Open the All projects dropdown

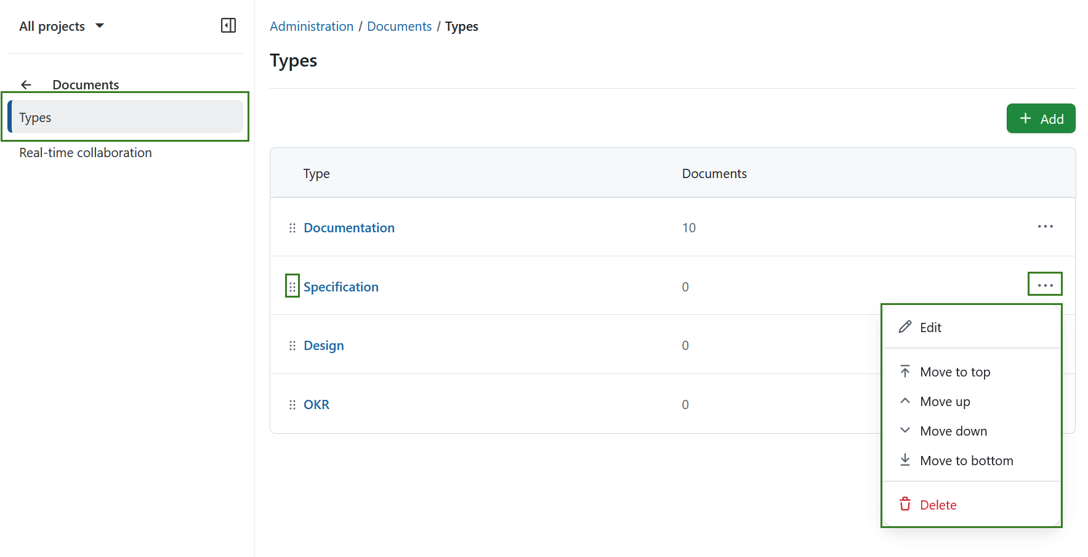pyautogui.click(x=62, y=26)
